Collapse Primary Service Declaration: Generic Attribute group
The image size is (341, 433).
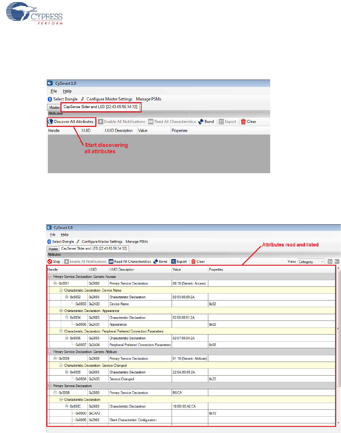(x=50, y=352)
